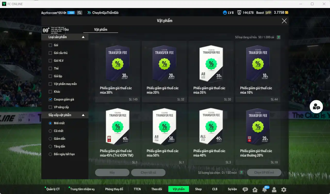Click the SVIP Boost badge
This screenshot has height=194, width=330.
coord(268,12)
